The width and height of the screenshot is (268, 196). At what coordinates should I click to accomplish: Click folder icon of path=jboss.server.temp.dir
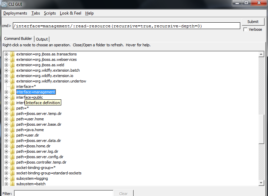click(12, 114)
